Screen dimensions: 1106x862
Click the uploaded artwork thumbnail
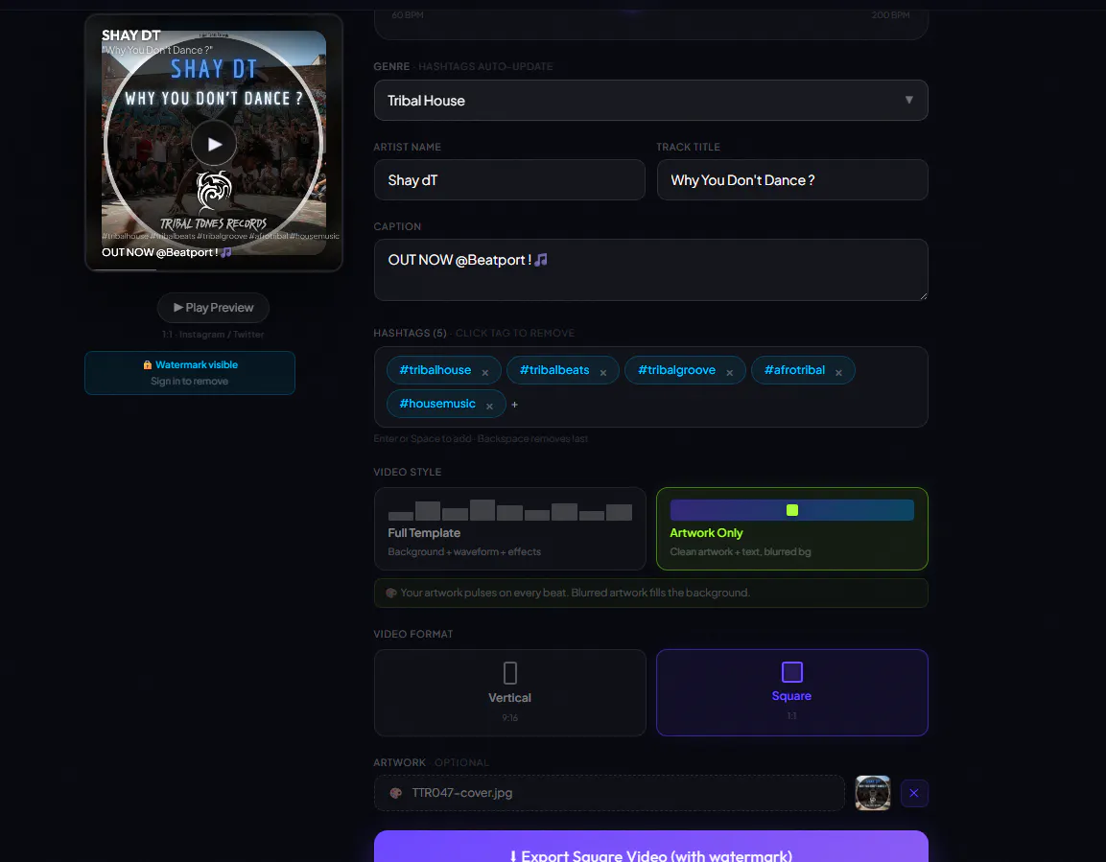coord(873,793)
